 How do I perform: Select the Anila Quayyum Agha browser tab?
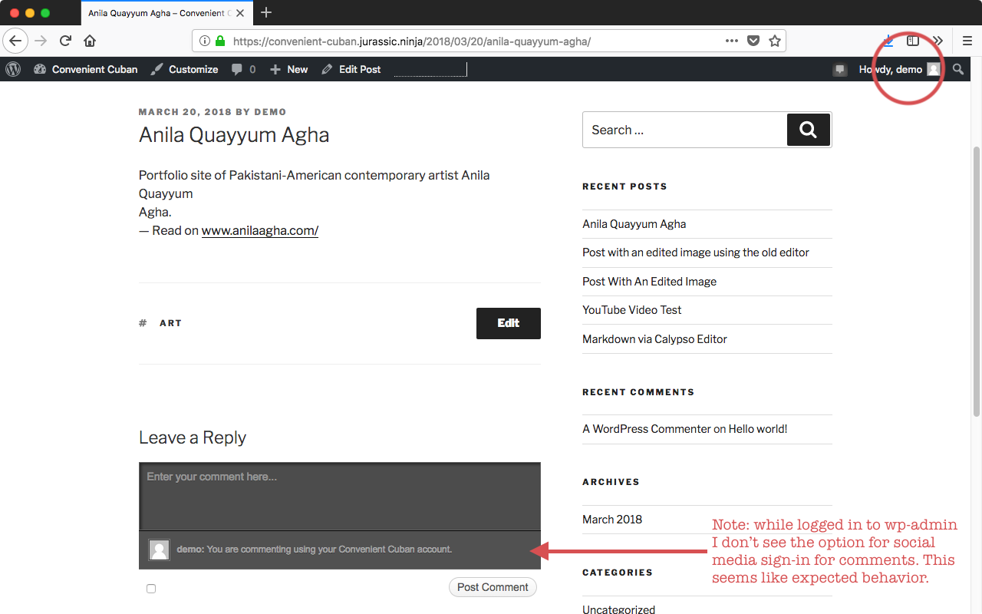166,13
